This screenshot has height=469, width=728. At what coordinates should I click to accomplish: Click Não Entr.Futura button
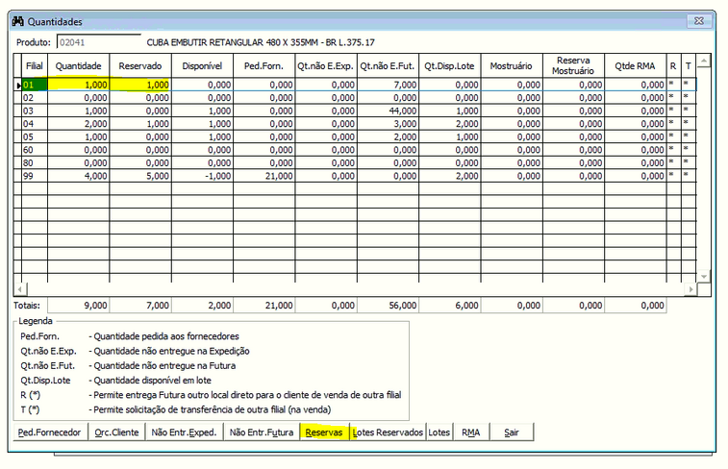(x=262, y=432)
